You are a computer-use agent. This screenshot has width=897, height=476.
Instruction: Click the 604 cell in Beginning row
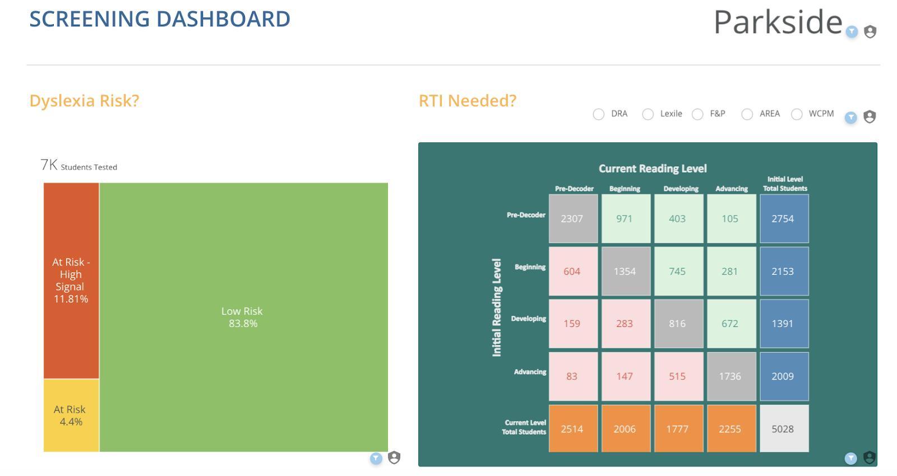pos(573,271)
